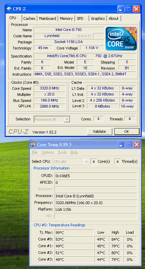Click the Core Voltage value '1.104 V'
The image size is (145, 269).
(92, 48)
